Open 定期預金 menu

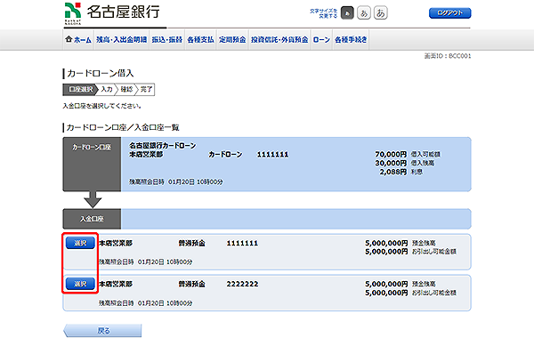[x=232, y=40]
